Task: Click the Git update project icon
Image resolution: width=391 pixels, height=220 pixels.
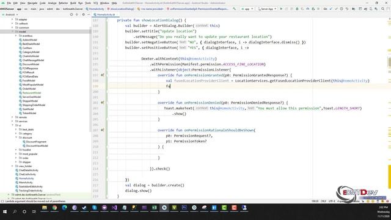Action: coord(331,9)
